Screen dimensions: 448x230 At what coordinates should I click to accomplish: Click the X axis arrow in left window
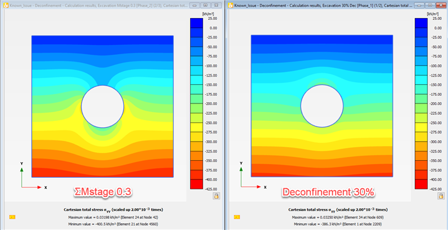(32, 187)
